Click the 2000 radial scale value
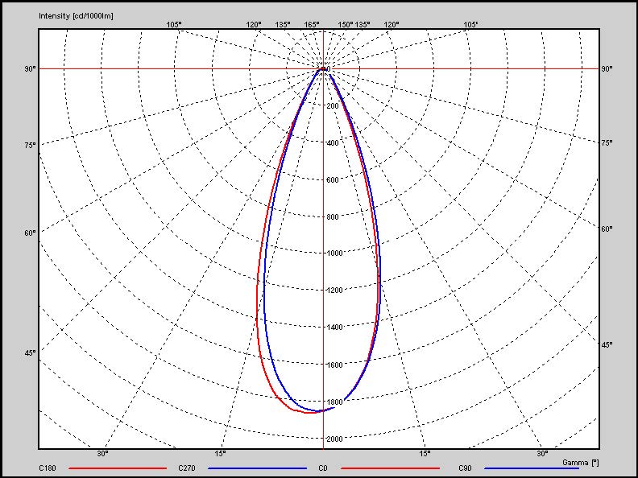Screen dimensions: 638x478 pos(333,439)
